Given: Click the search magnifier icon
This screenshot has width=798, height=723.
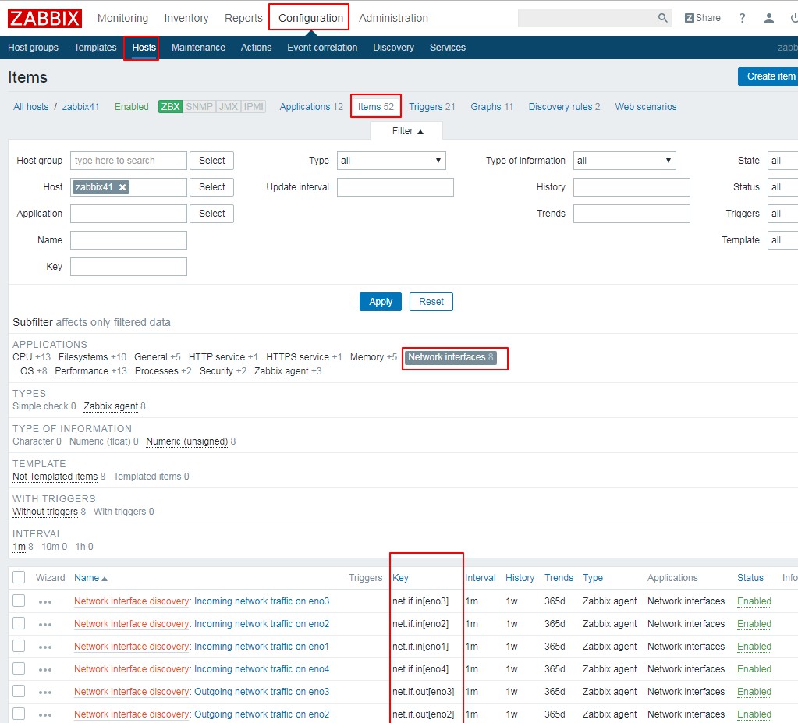Looking at the screenshot, I should pyautogui.click(x=662, y=18).
